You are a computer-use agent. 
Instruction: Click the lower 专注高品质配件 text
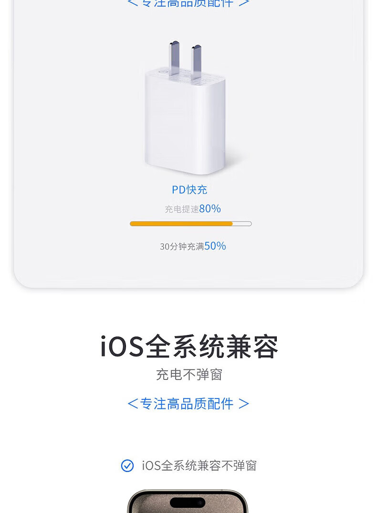tap(187, 404)
